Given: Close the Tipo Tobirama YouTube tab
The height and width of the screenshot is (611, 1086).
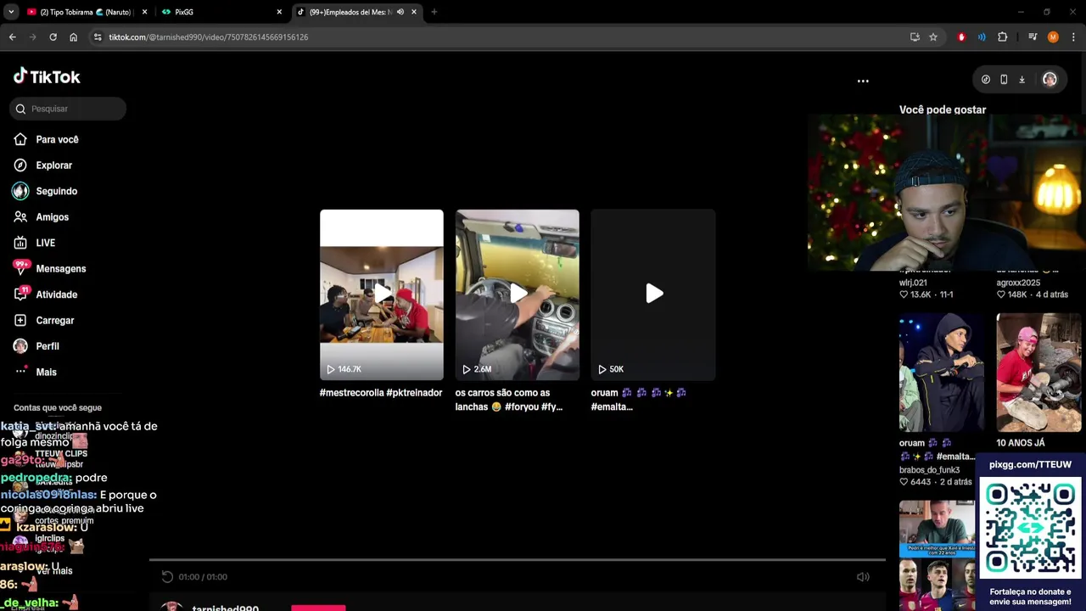Looking at the screenshot, I should coord(144,12).
